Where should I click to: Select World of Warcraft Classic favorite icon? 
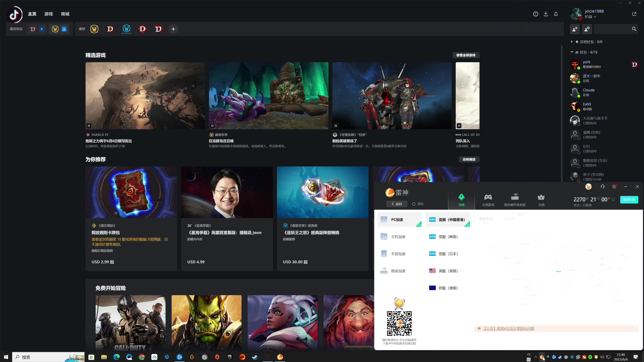pyautogui.click(x=127, y=29)
